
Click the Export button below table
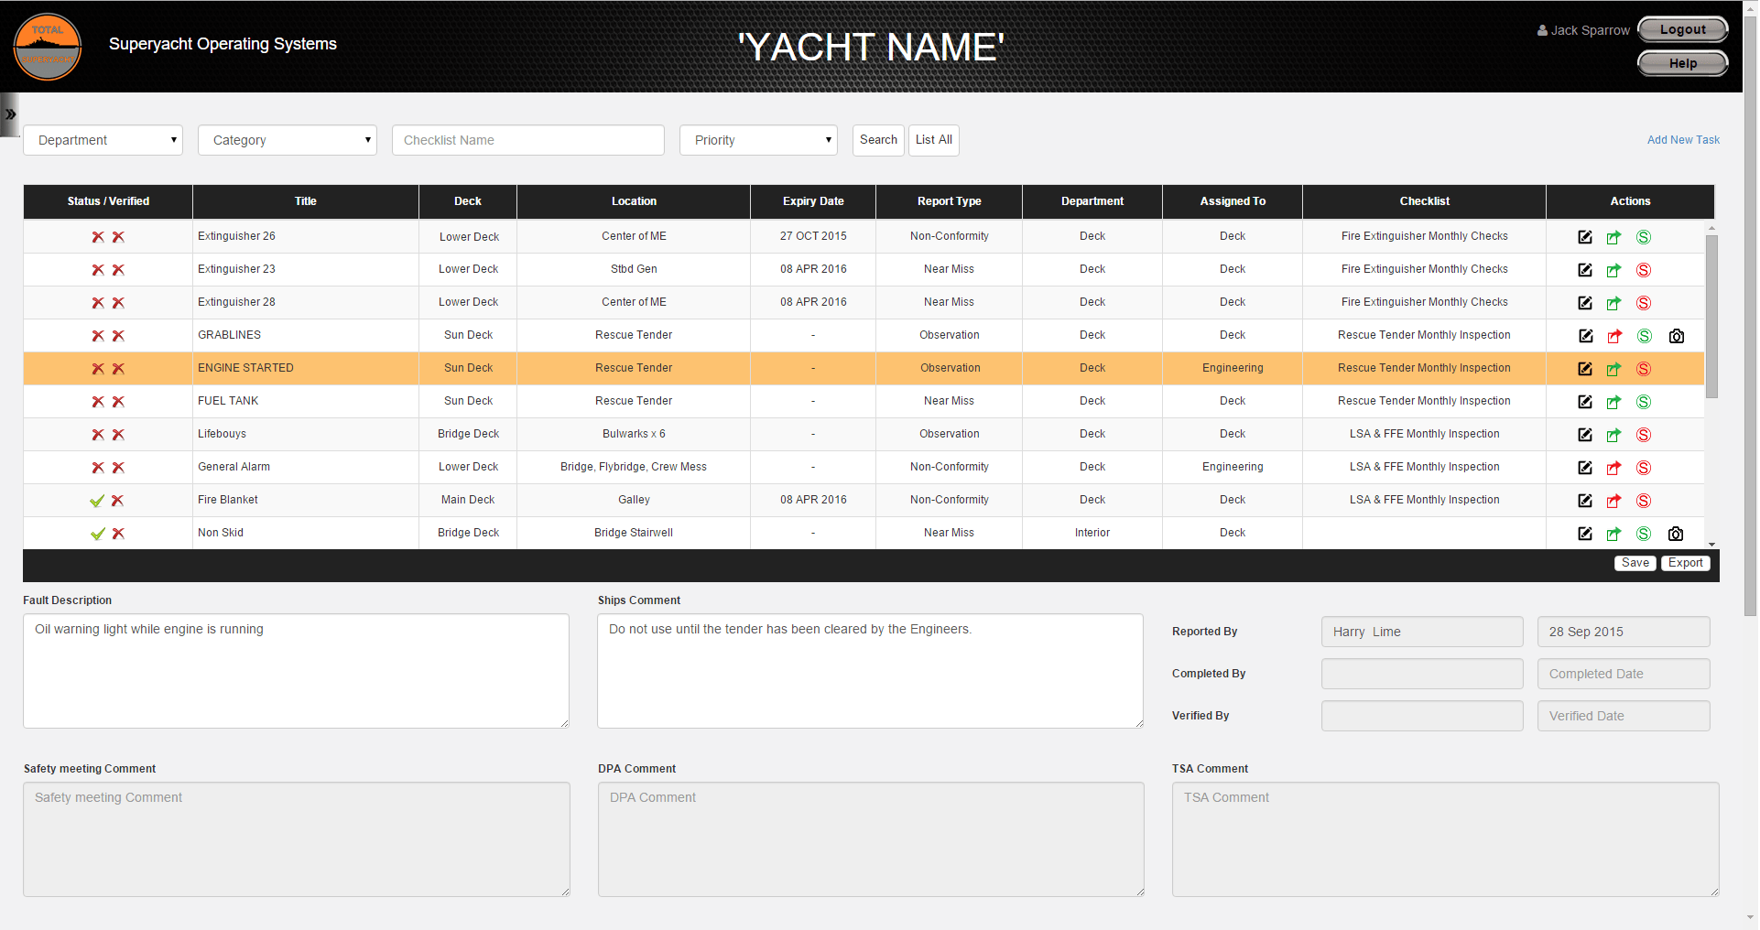pos(1686,563)
